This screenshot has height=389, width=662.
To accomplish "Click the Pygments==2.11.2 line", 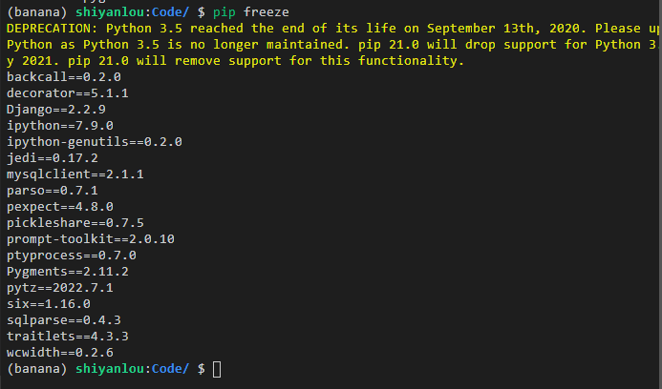I will [67, 271].
